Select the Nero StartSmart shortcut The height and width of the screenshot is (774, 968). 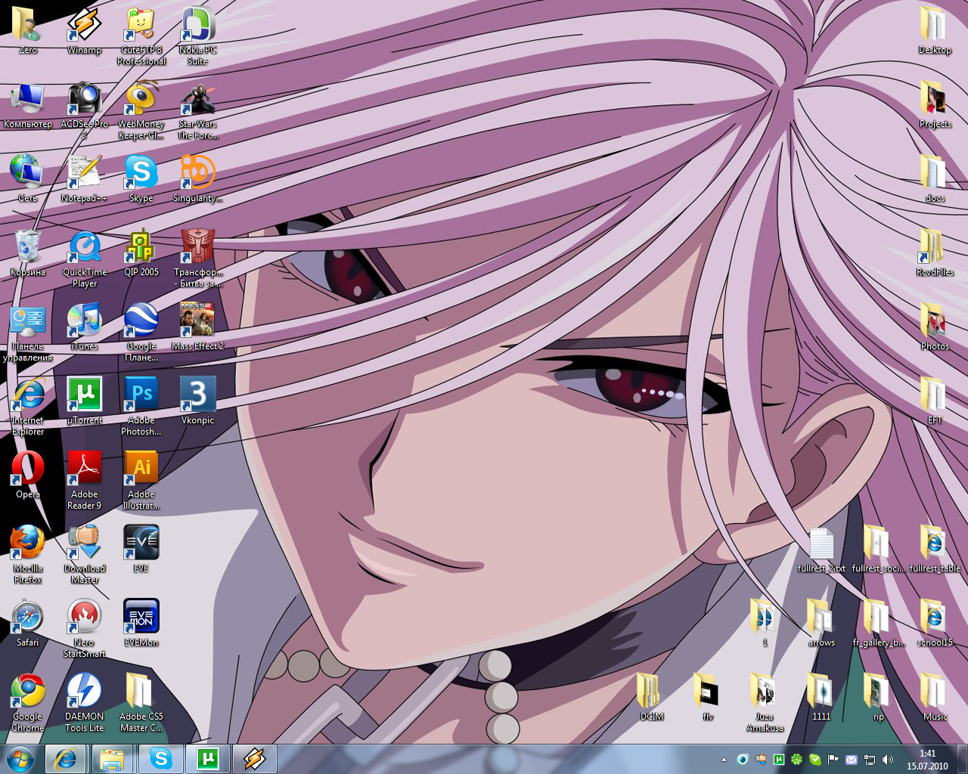84,629
